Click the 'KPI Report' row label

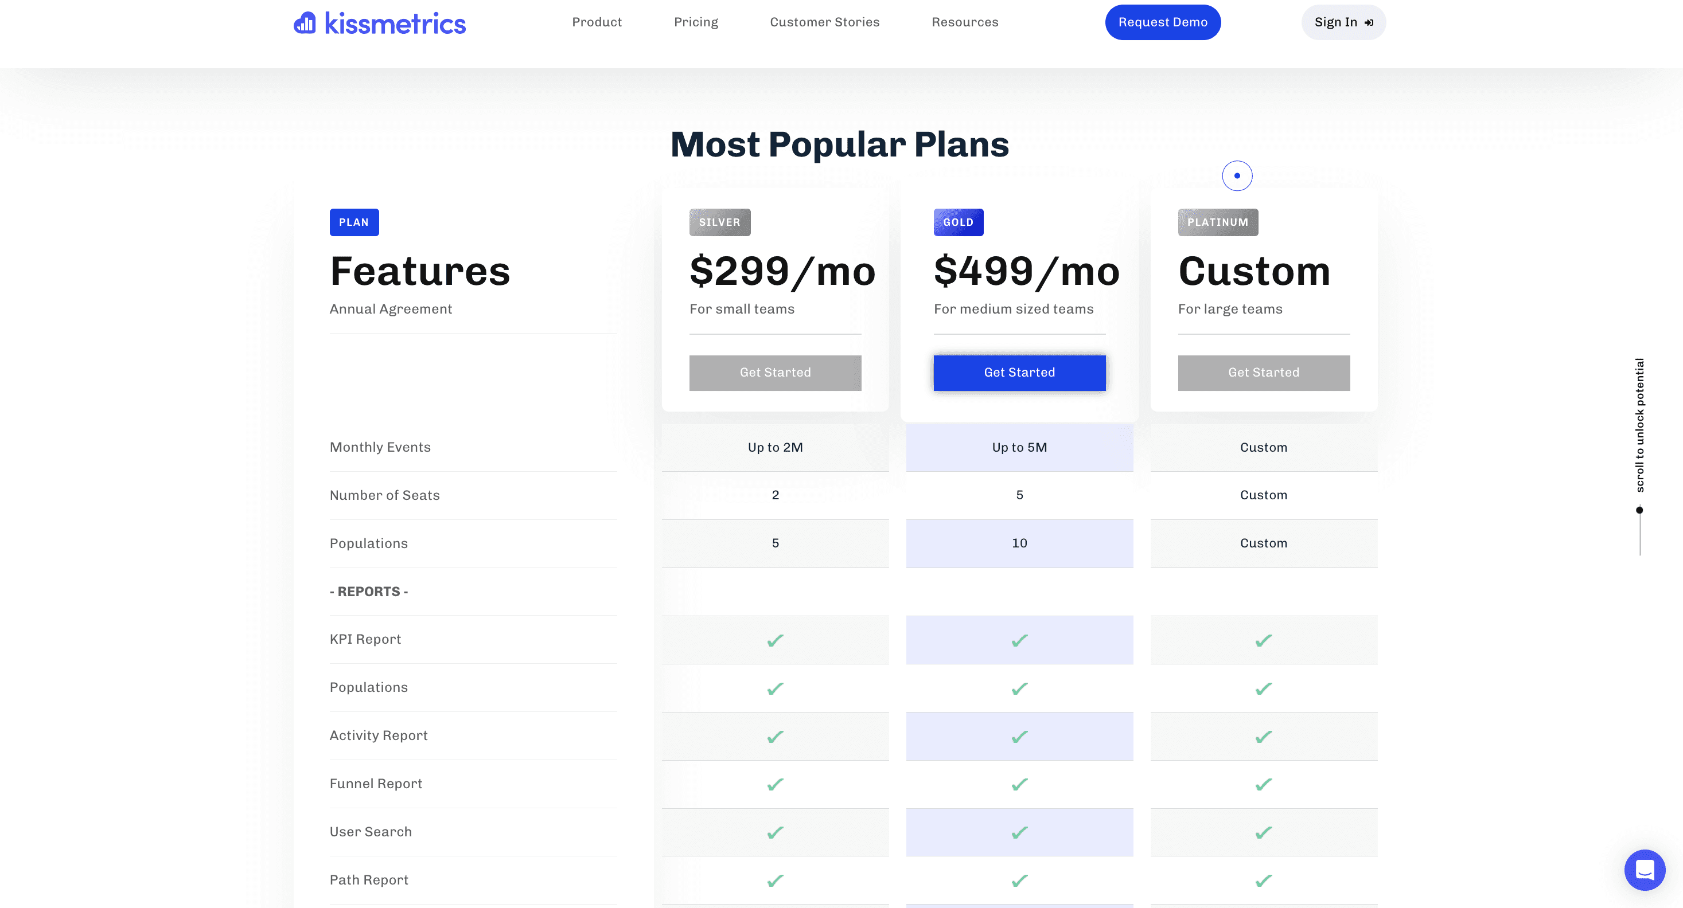[x=365, y=639]
